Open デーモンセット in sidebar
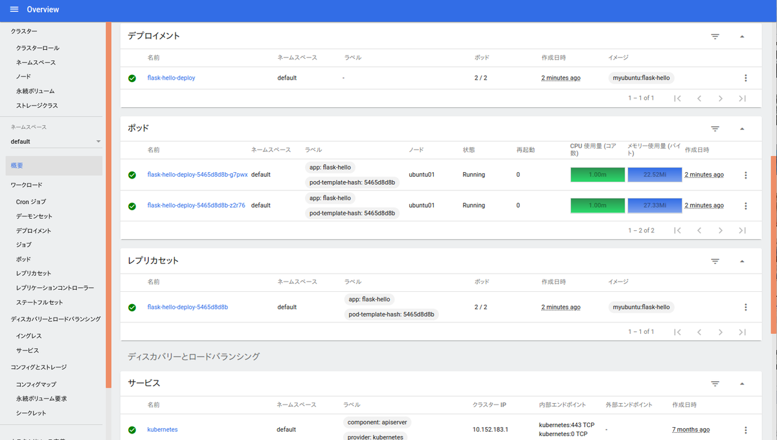 click(34, 216)
